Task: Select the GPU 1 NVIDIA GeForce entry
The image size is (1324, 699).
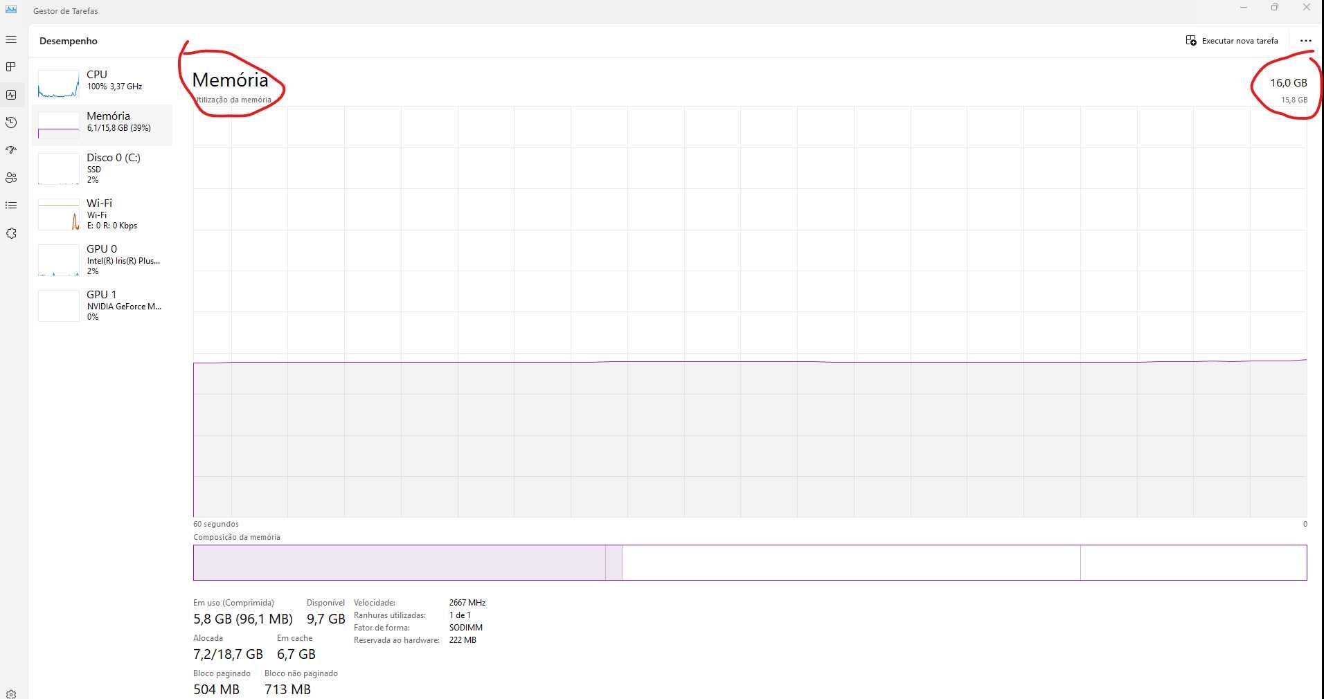Action: pyautogui.click(x=102, y=305)
